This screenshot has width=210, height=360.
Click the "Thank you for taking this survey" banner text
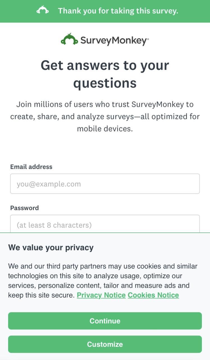tap(118, 11)
